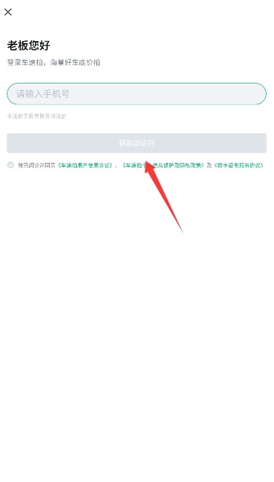The image size is (274, 482).
Task: Click the 老板您好 heading
Action: (28, 46)
